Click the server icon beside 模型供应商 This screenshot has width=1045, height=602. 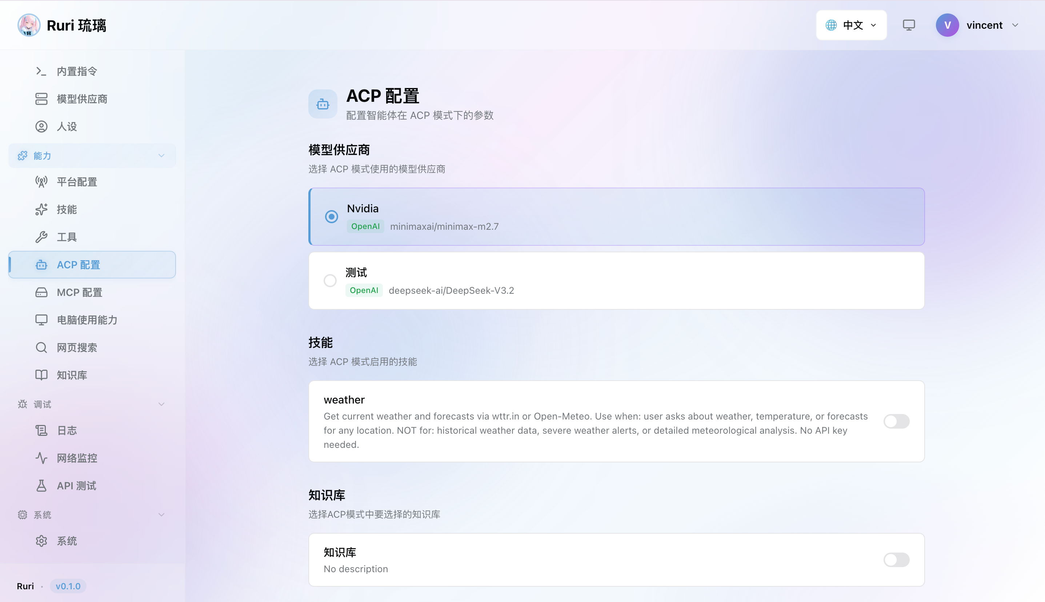coord(41,99)
